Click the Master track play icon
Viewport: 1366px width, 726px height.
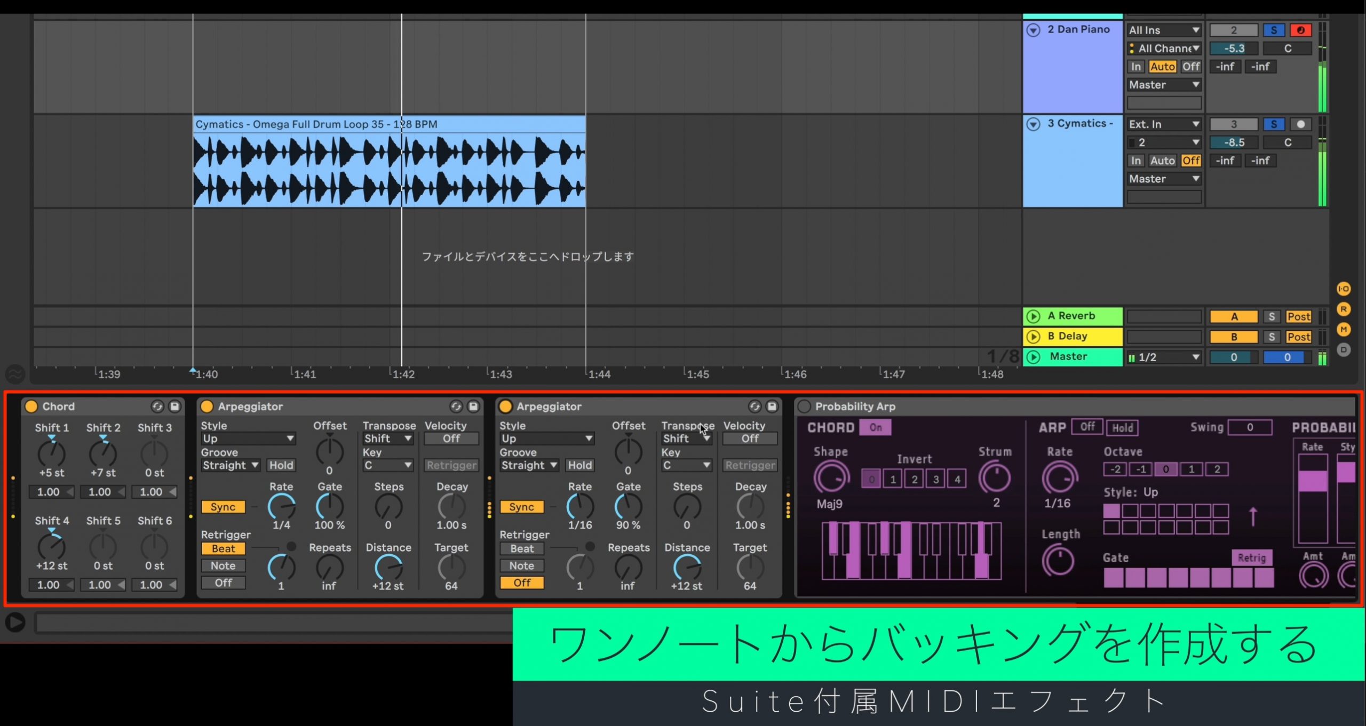pyautogui.click(x=1034, y=357)
